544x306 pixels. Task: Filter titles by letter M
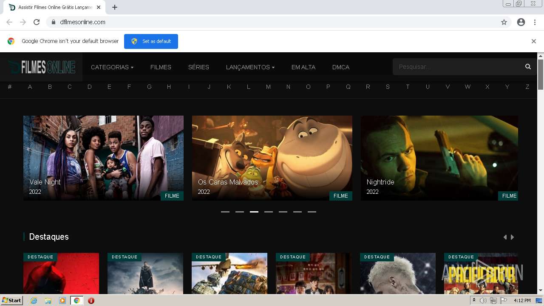[x=268, y=87]
